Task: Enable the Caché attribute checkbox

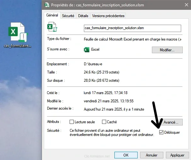Action: 104,122
